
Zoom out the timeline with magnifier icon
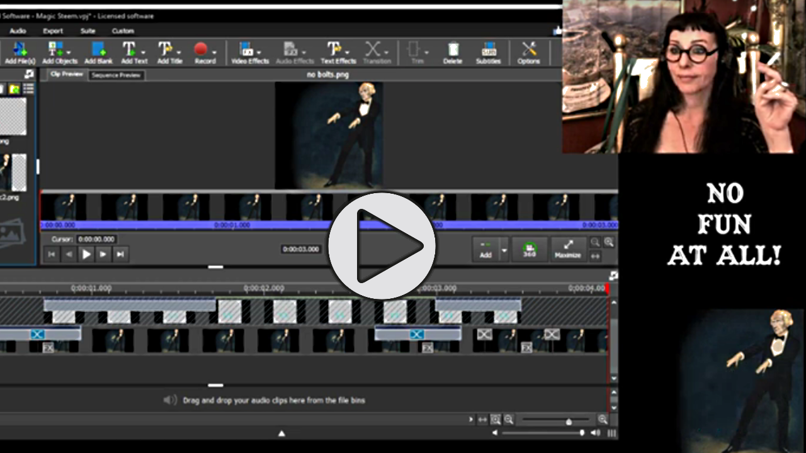509,420
